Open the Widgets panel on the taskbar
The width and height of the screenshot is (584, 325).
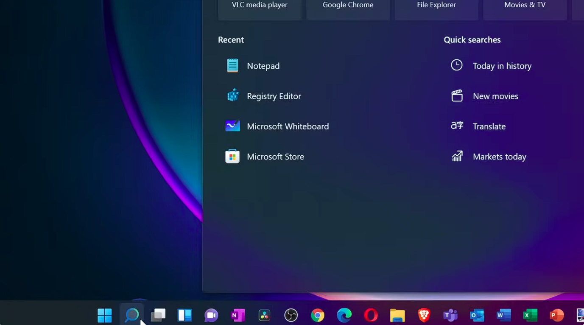[x=184, y=315]
